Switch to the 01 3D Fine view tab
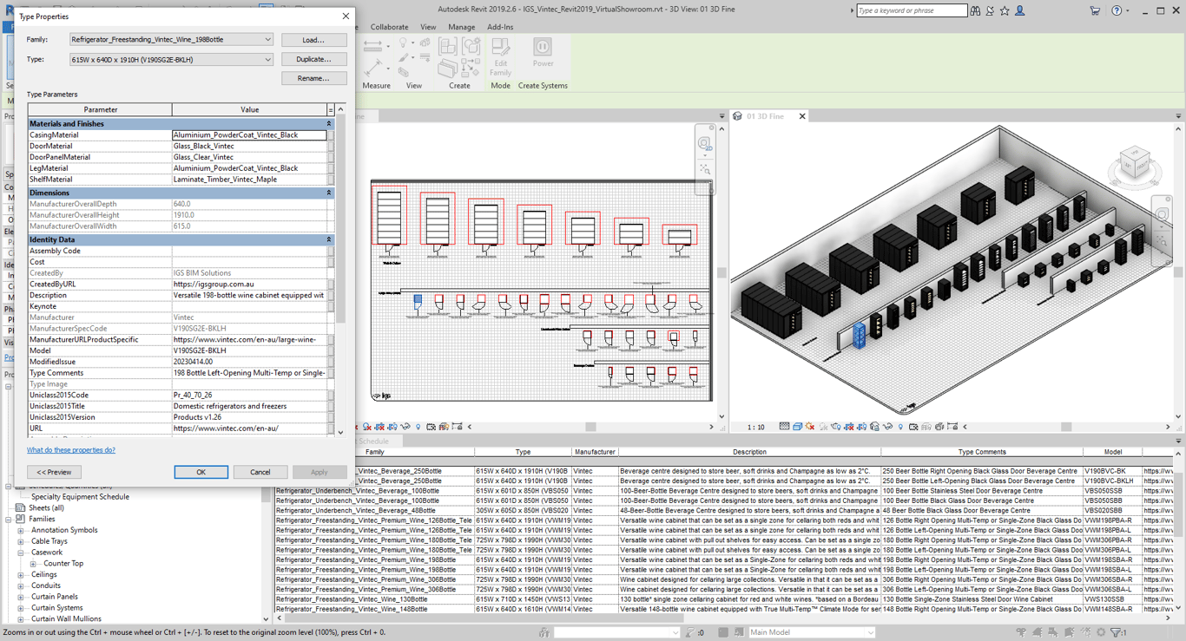Image resolution: width=1186 pixels, height=641 pixels. [768, 115]
